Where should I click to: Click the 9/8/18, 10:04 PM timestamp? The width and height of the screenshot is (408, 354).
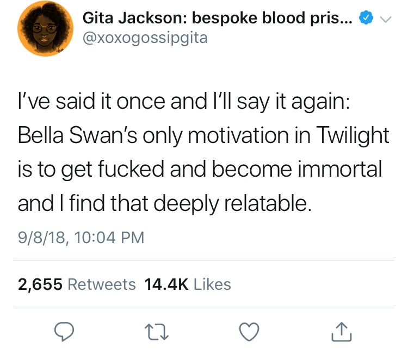[82, 238]
